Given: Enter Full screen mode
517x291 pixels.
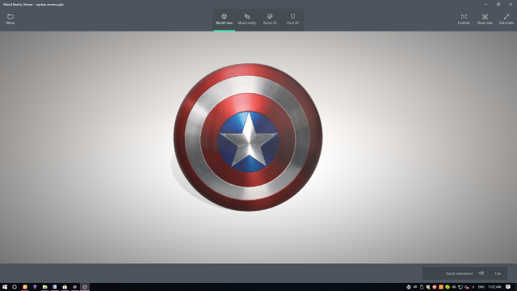Looking at the screenshot, I should pyautogui.click(x=506, y=19).
